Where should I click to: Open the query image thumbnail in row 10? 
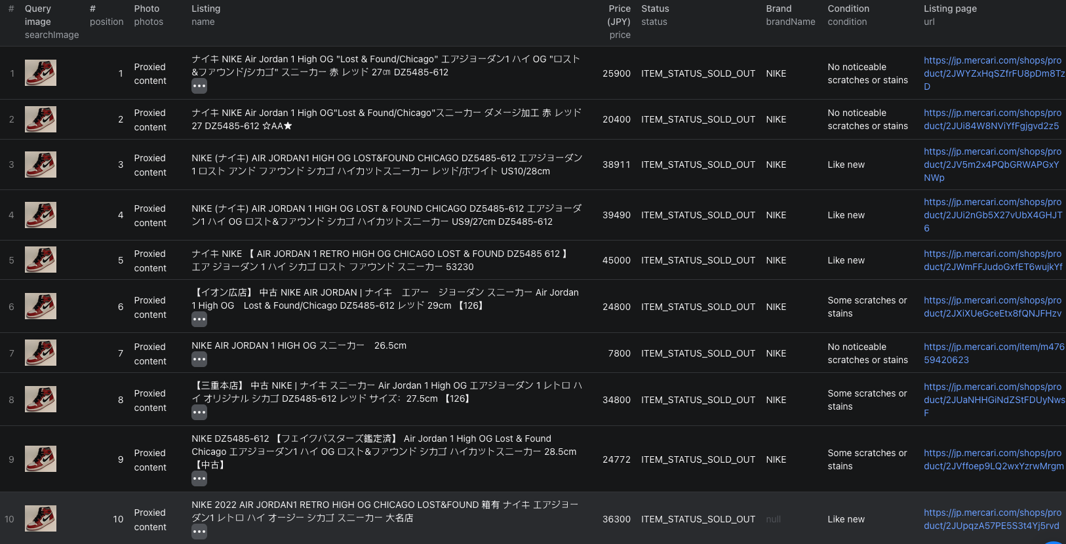[x=41, y=518]
